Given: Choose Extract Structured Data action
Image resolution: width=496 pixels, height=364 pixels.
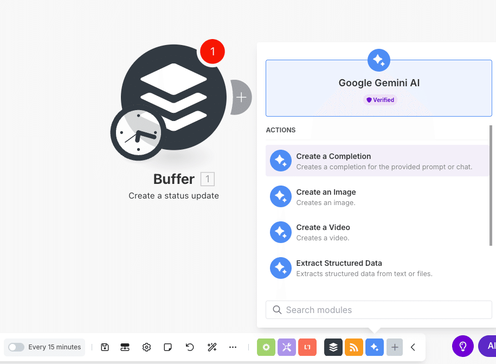Looking at the screenshot, I should 377,268.
